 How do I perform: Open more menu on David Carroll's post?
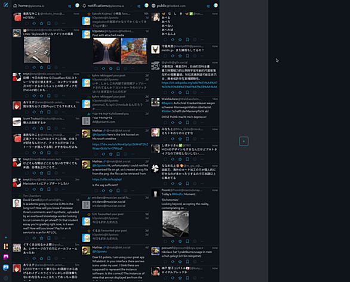[64, 238]
